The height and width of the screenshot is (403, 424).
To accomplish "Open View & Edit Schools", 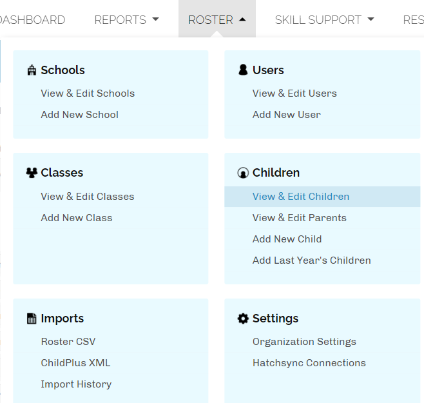I will pyautogui.click(x=88, y=93).
